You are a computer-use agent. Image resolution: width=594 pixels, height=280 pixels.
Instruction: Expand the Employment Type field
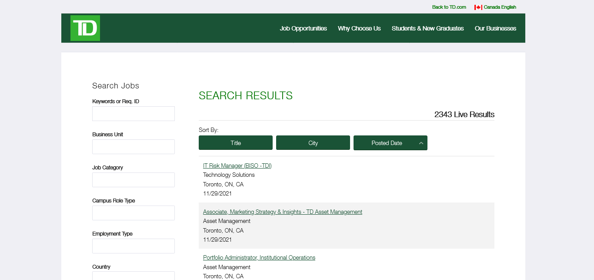pos(133,246)
